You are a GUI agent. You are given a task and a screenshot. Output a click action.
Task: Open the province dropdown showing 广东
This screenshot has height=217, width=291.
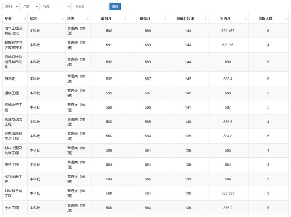[x=30, y=6]
